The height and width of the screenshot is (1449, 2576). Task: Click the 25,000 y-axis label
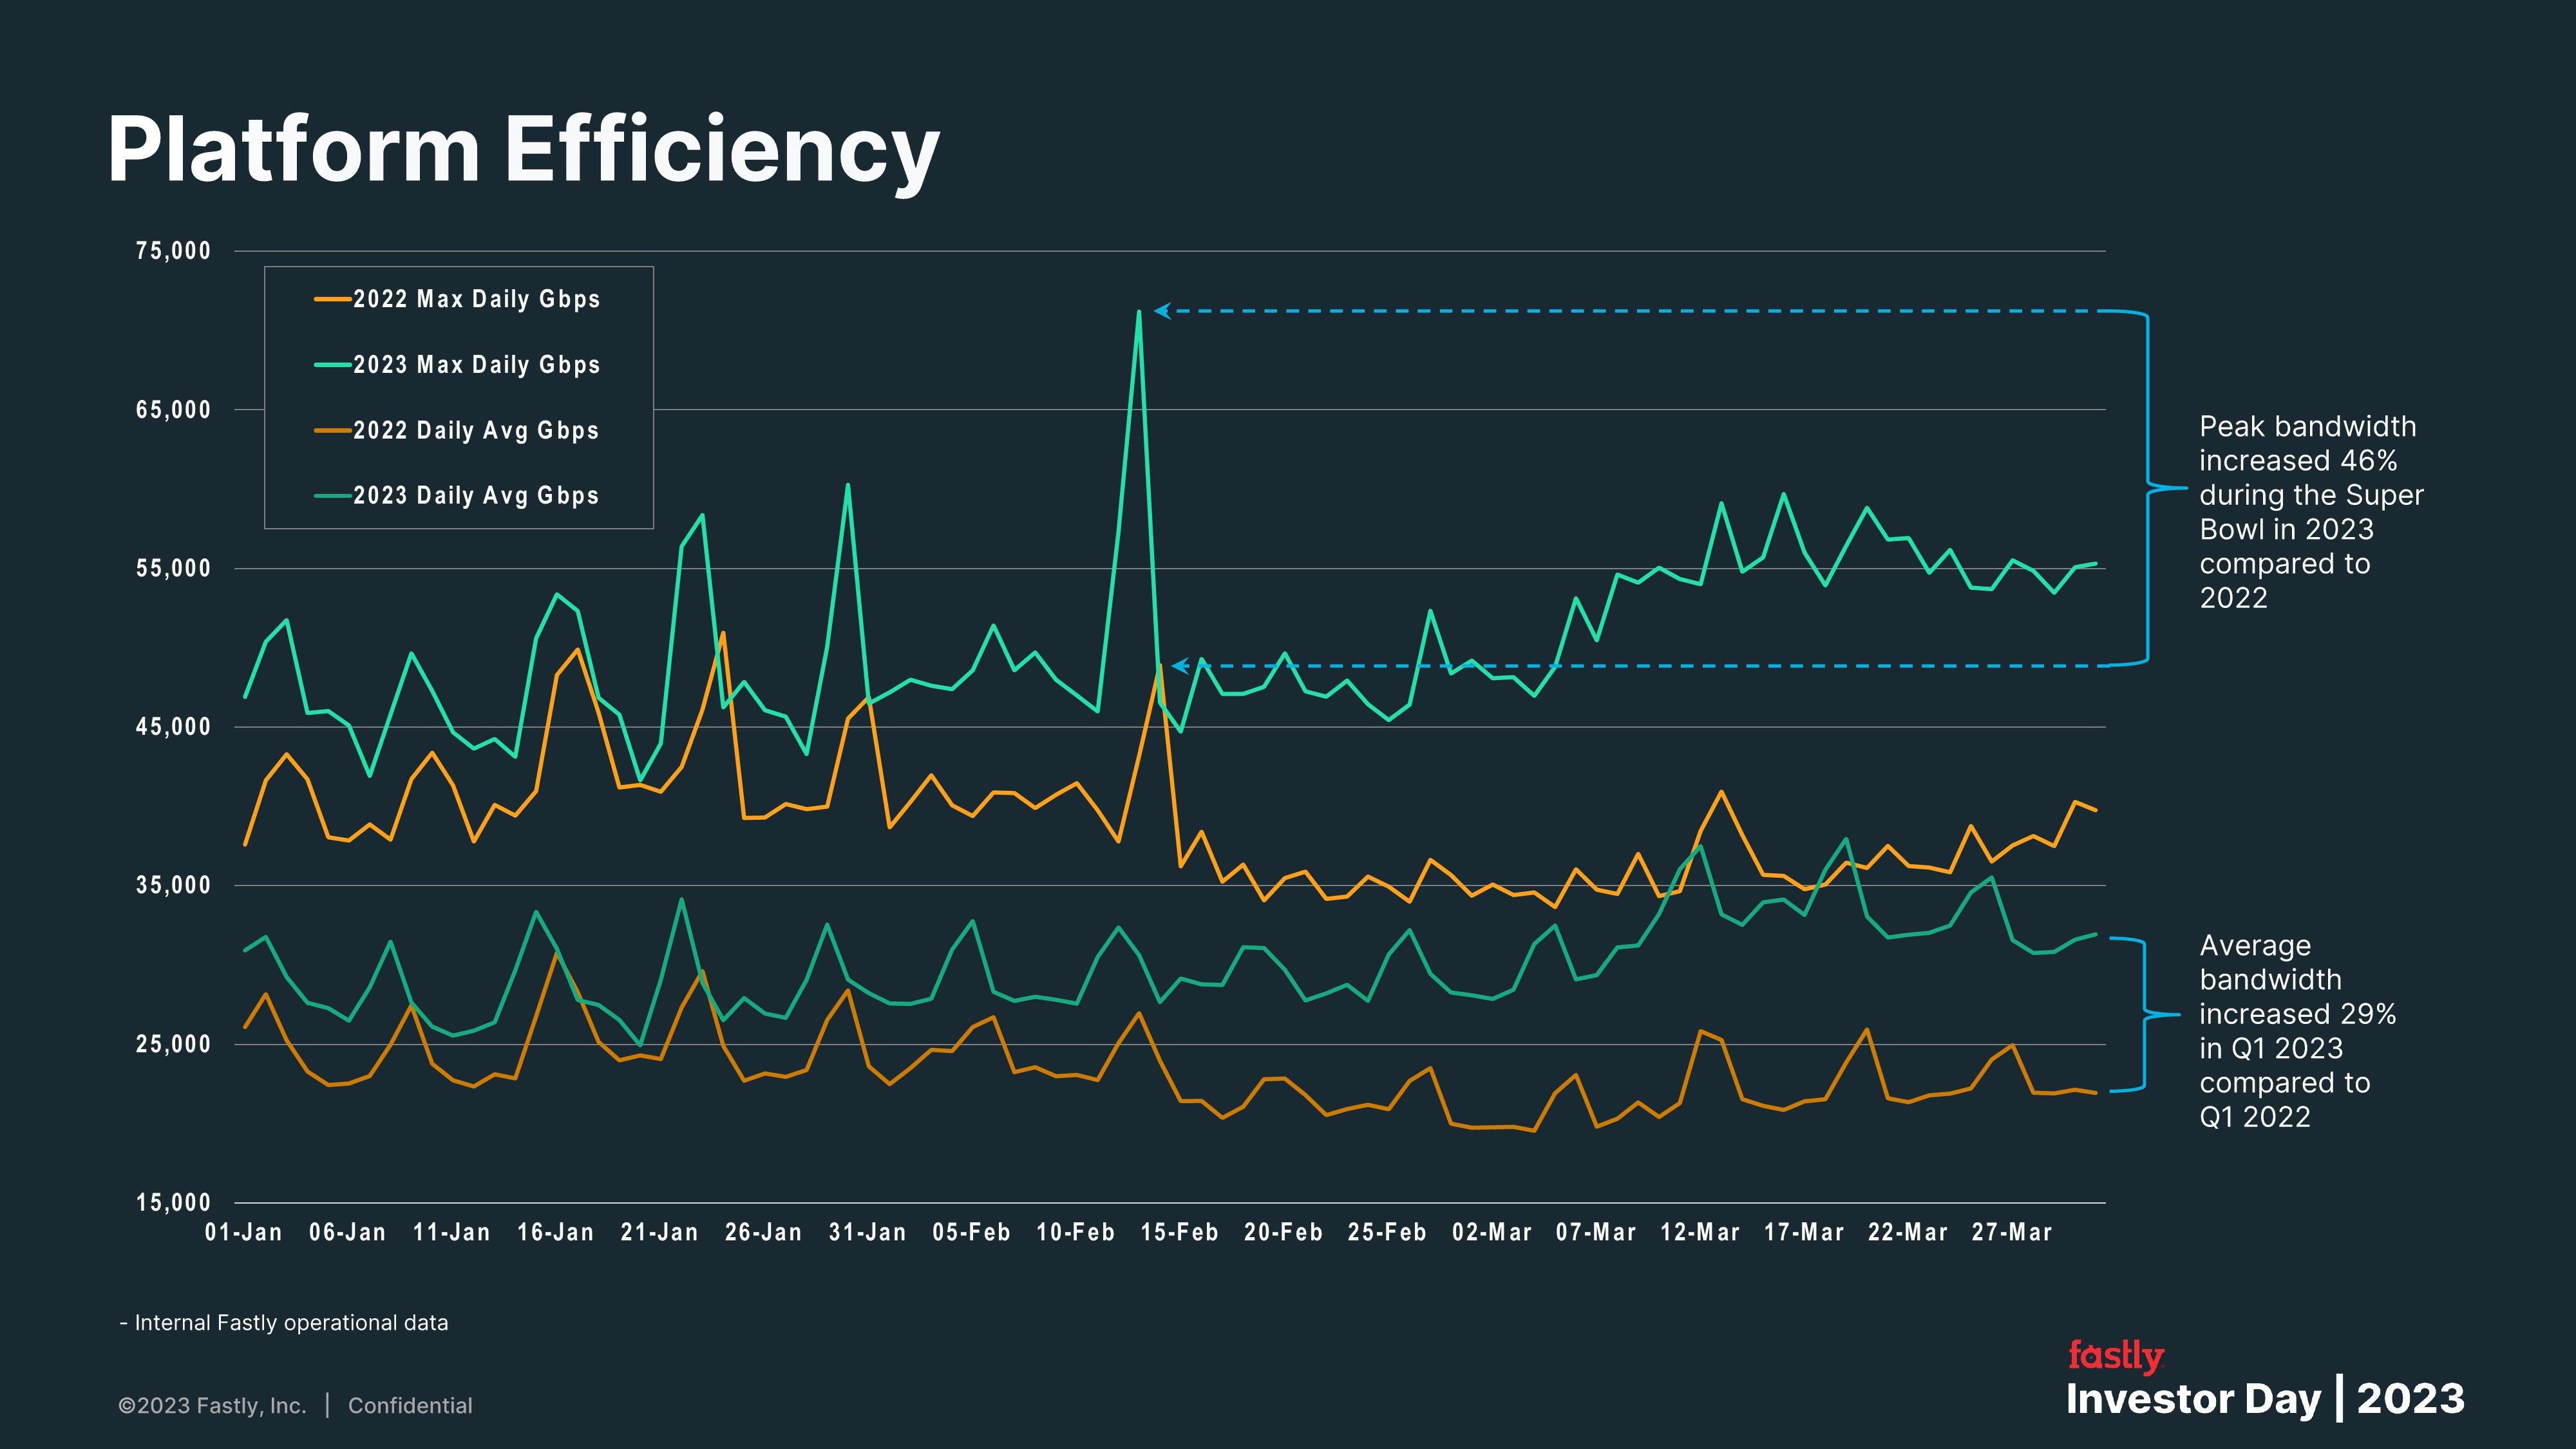[173, 1044]
